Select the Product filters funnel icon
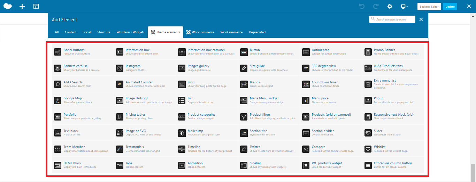Screen dimensions: 476x182 pyautogui.click(x=244, y=117)
